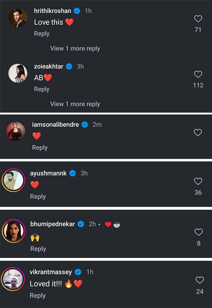View the 112 likes on zoieakhtar's comment

[198, 85]
